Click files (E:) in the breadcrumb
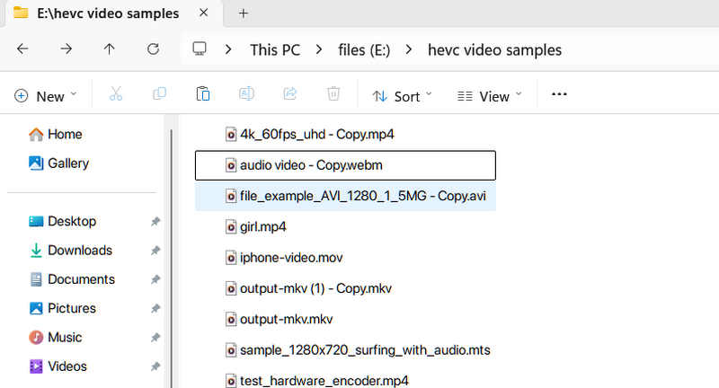Screen dimensions: 719x388 (x=364, y=50)
